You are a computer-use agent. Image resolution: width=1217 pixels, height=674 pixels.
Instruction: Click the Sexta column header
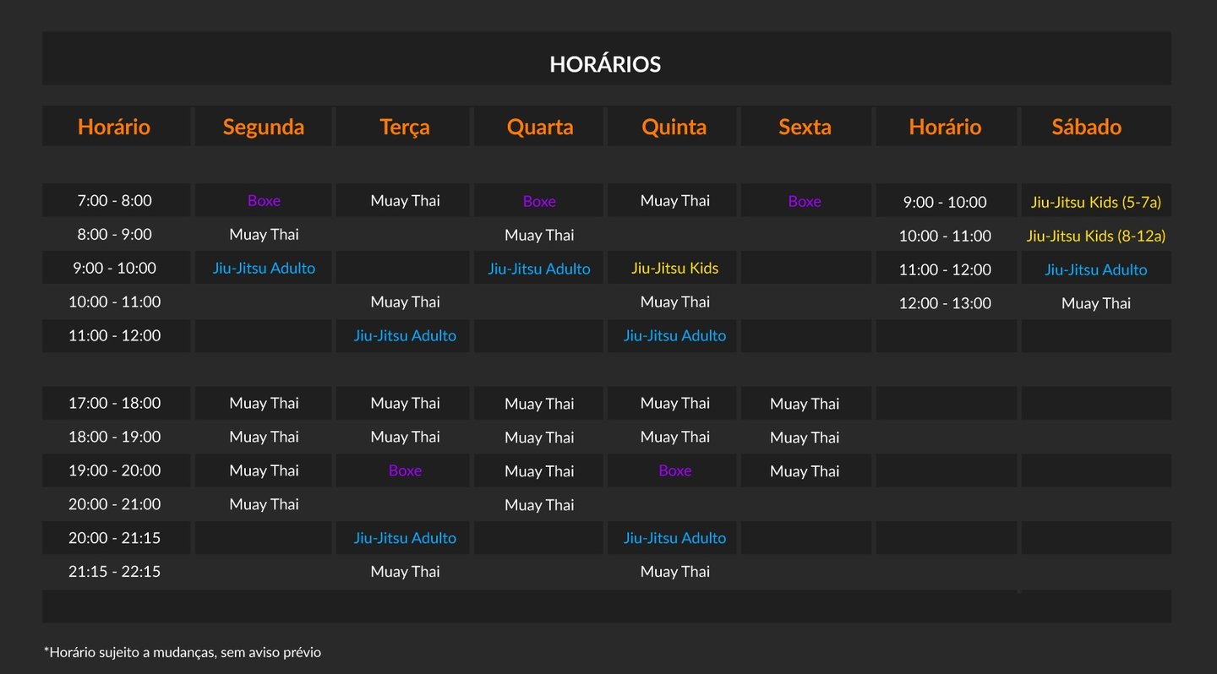tap(805, 127)
